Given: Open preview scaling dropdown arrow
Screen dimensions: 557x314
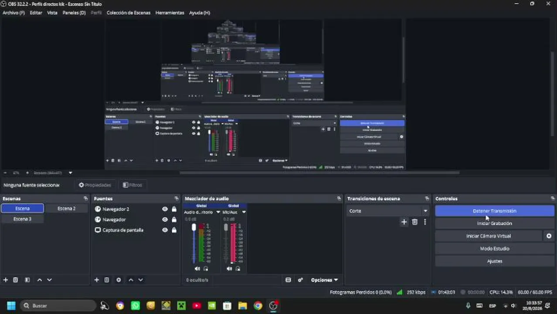Looking at the screenshot, I should click(71, 173).
